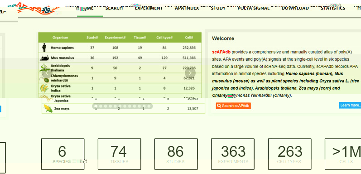Click Mus musculus cell type count 129
Image resolution: width=361 pixels, height=174 pixels.
164,58
